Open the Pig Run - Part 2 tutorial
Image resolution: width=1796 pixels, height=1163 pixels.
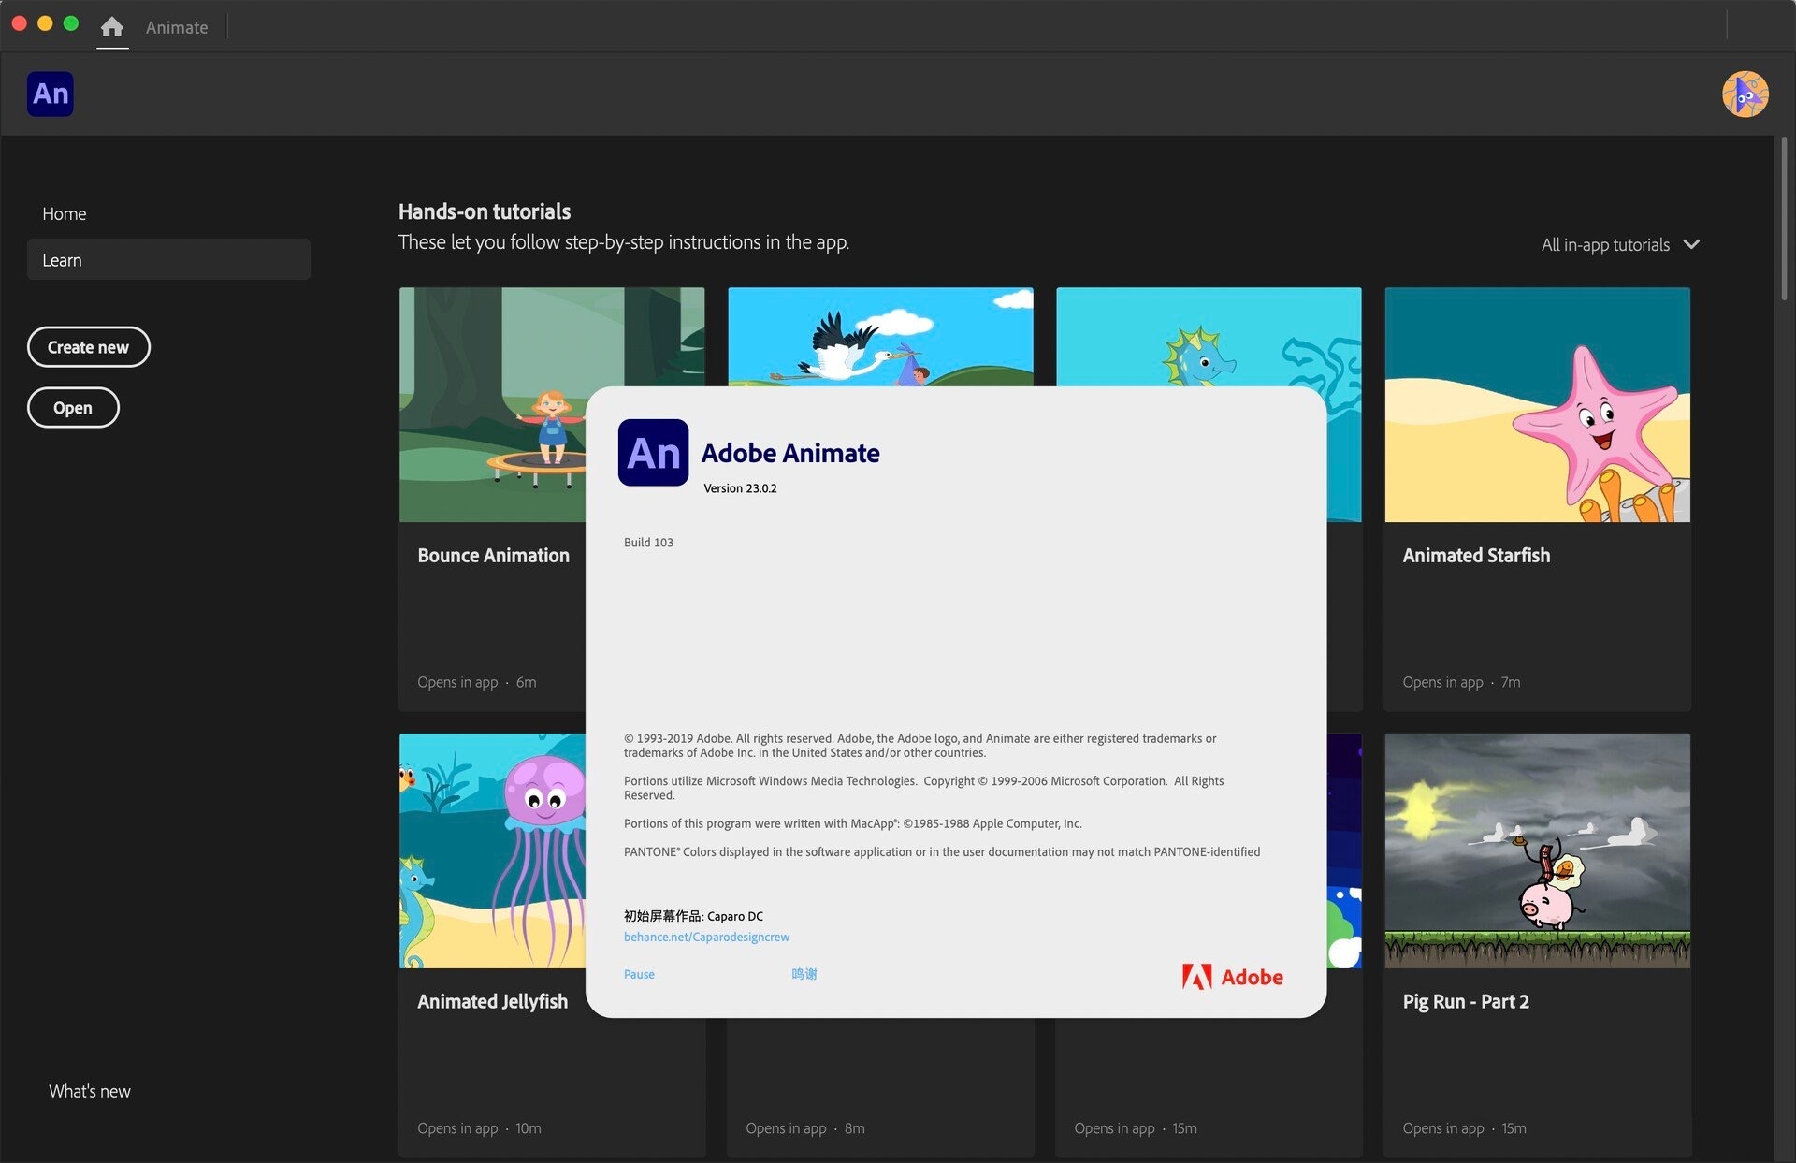[1537, 849]
